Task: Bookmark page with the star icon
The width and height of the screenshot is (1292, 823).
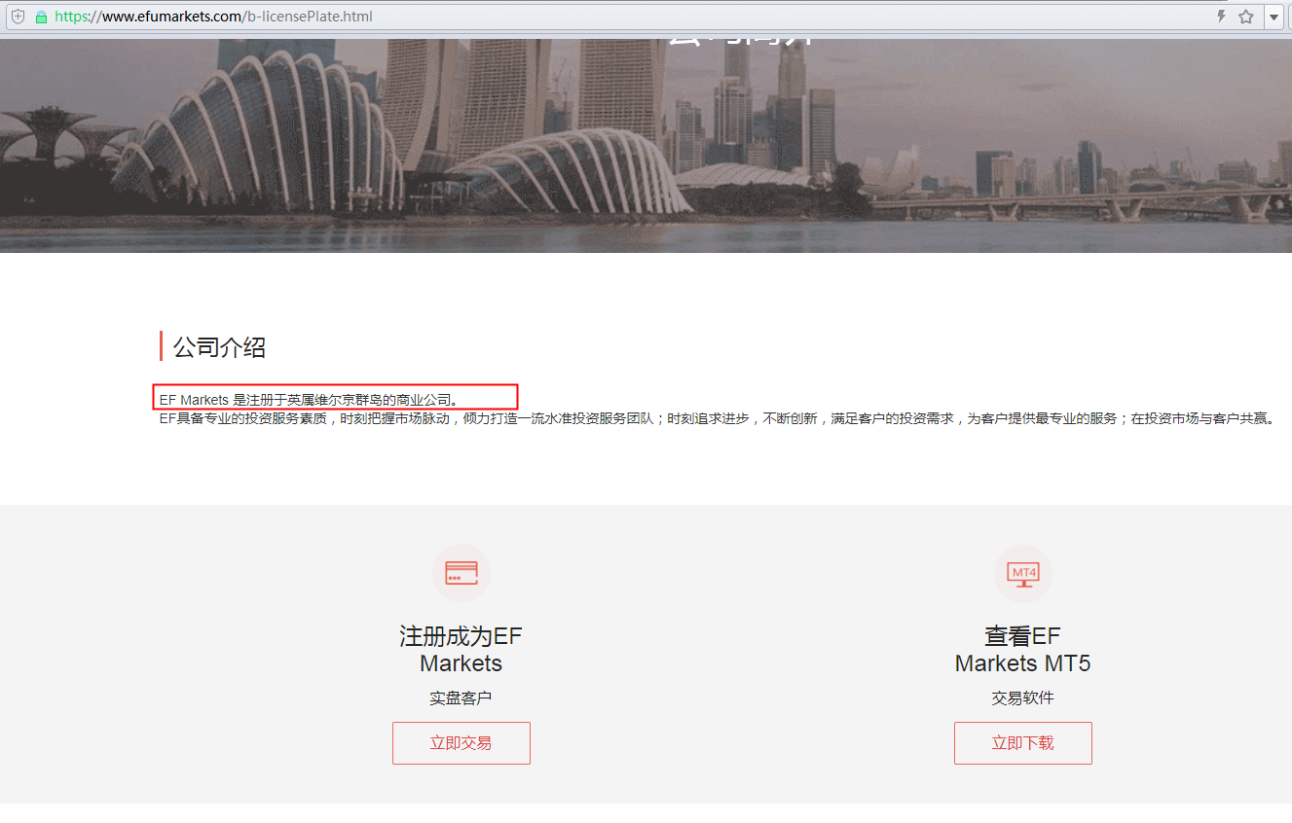Action: point(1245,17)
